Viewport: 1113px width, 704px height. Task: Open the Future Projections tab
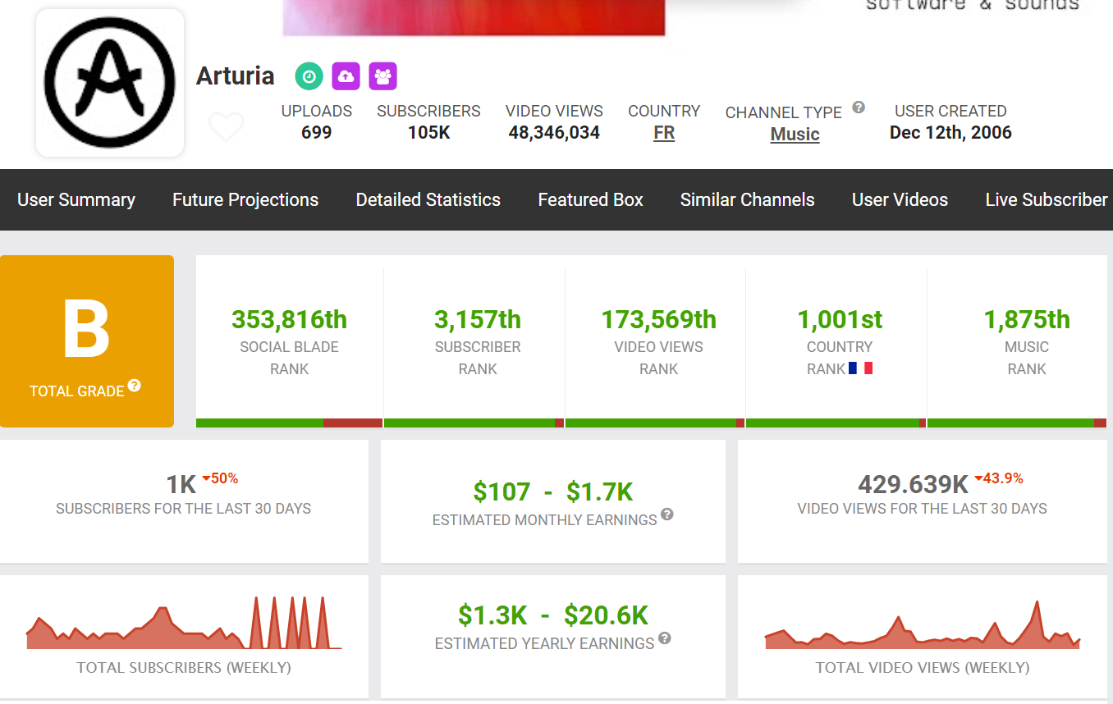[245, 199]
